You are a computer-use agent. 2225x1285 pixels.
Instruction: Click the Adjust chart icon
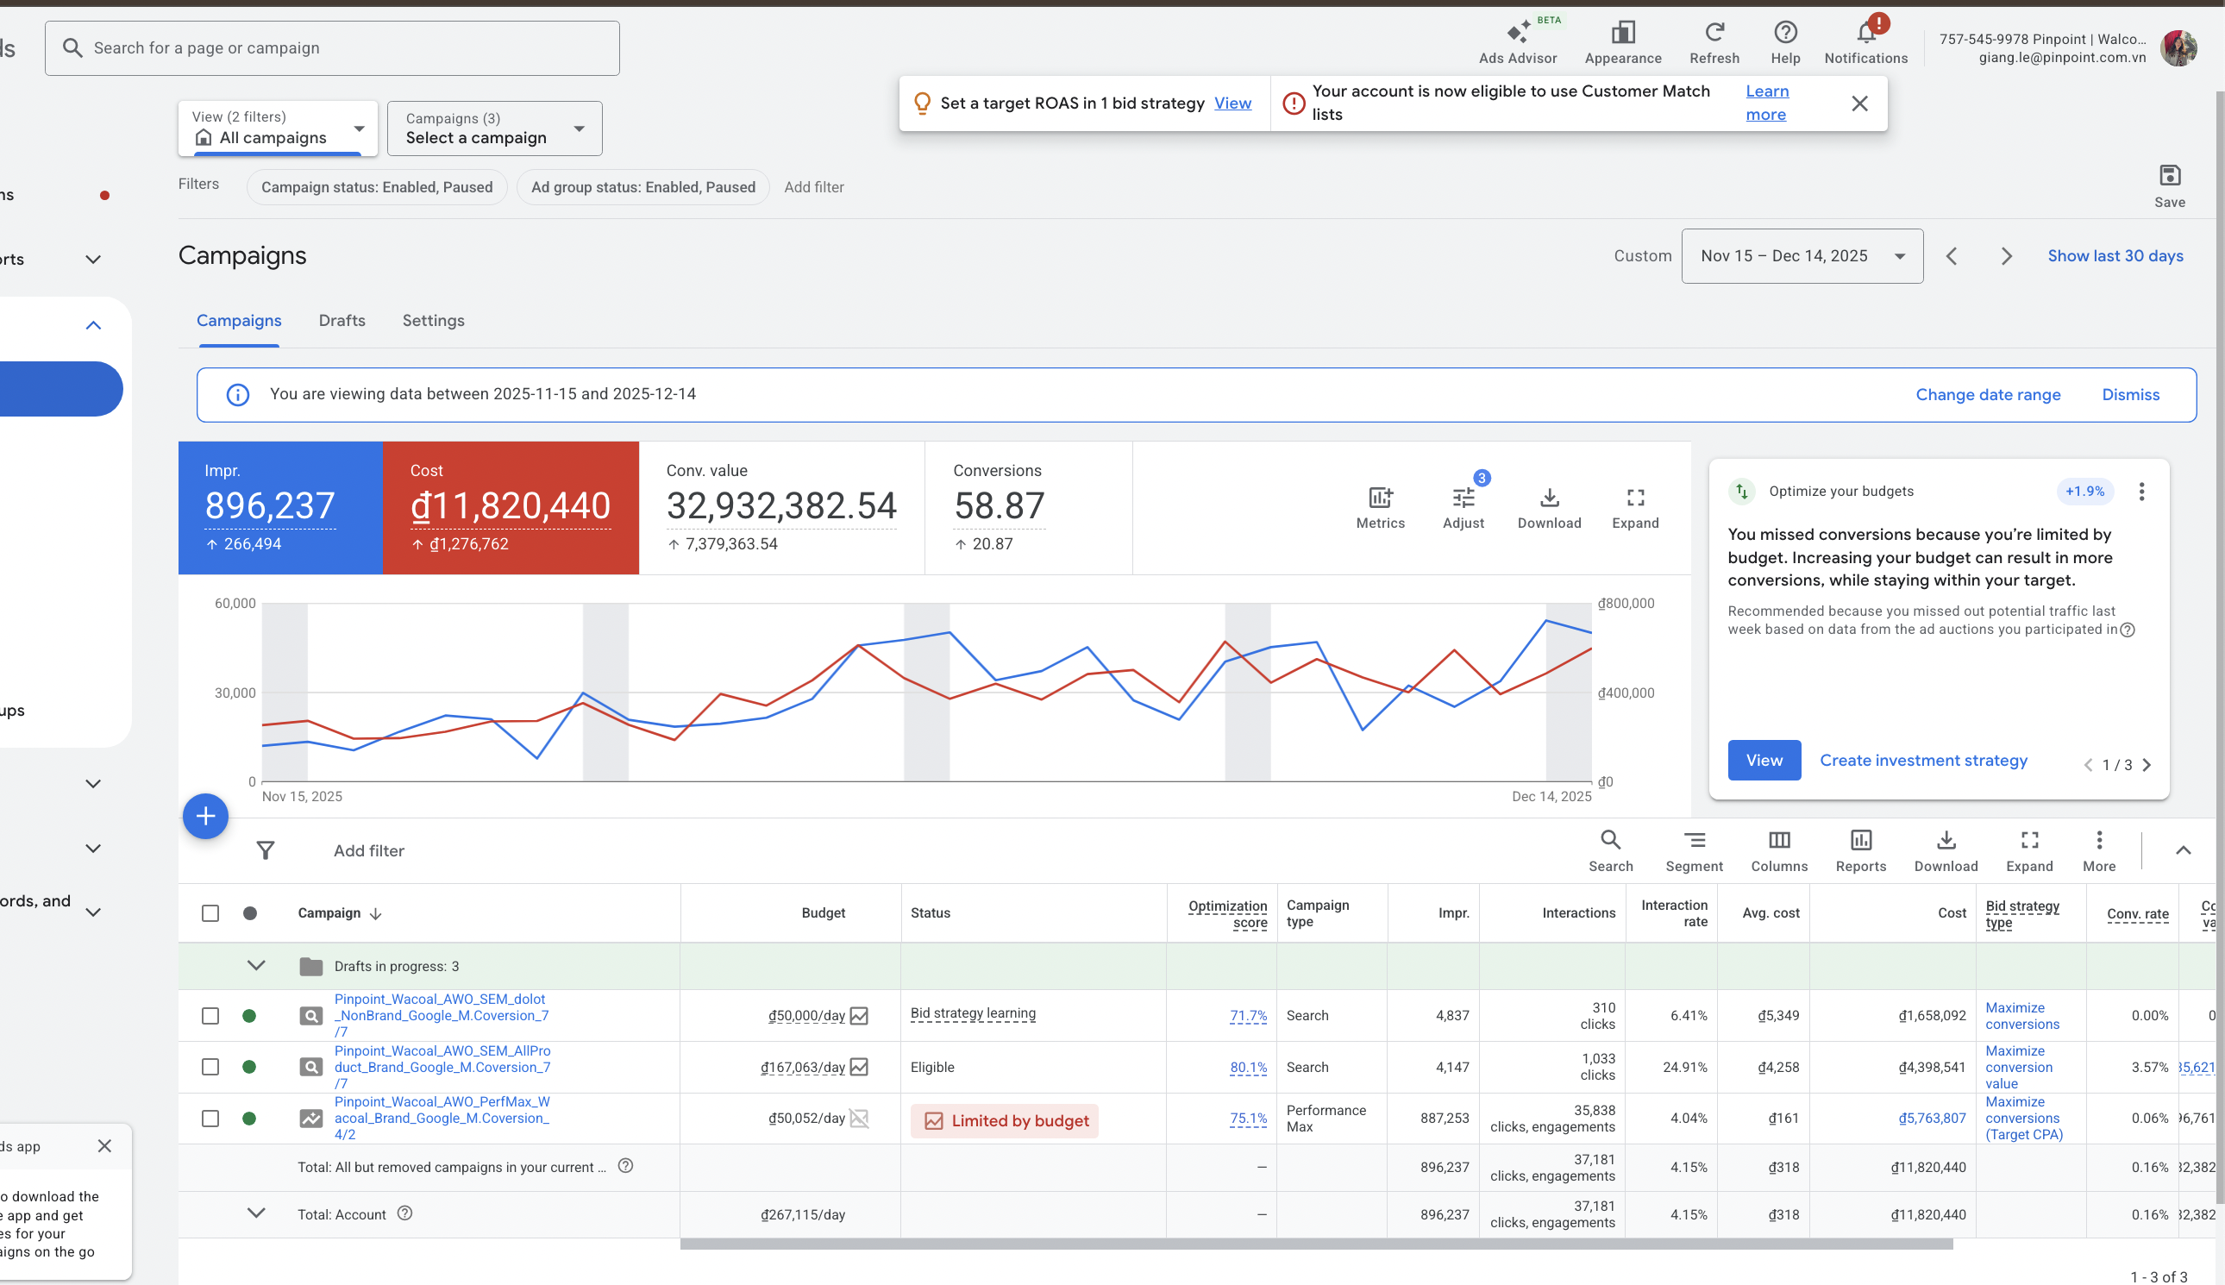[x=1463, y=498]
